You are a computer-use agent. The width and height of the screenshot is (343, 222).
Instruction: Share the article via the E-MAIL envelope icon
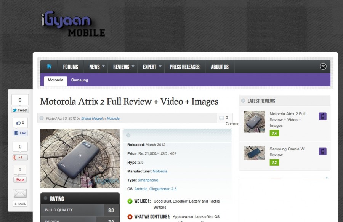20,193
